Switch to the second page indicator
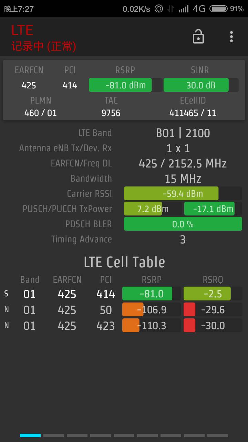The height and width of the screenshot is (442, 248). 54,435
